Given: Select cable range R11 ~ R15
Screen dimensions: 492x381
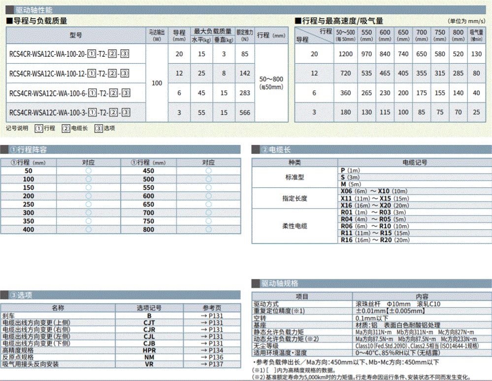Looking at the screenshot, I should coord(375,233).
